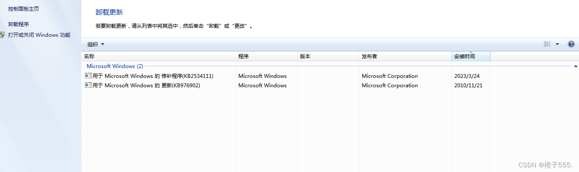Sort by the Name (名称) column header
This screenshot has width=579, height=172.
(159, 56)
